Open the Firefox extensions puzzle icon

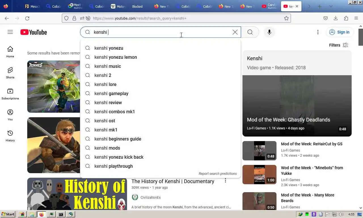pos(346,18)
